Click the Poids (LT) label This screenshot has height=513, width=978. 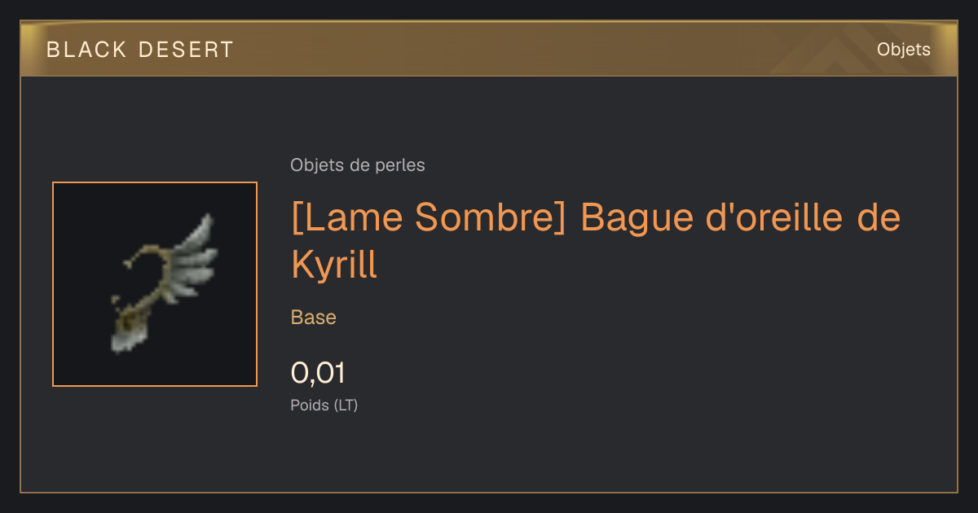(324, 405)
